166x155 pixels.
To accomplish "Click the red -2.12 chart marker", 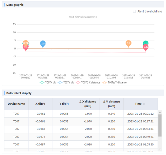I will [x=146, y=48].
